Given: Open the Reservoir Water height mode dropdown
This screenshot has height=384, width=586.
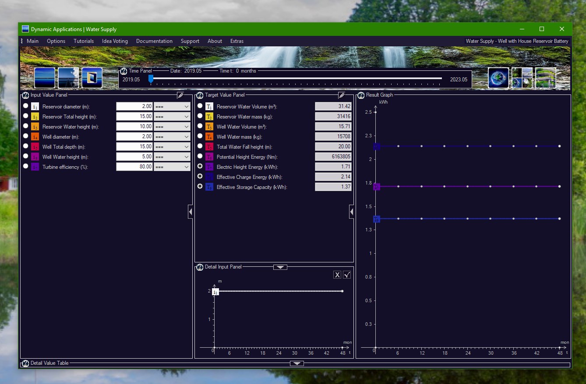Looking at the screenshot, I should click(172, 126).
